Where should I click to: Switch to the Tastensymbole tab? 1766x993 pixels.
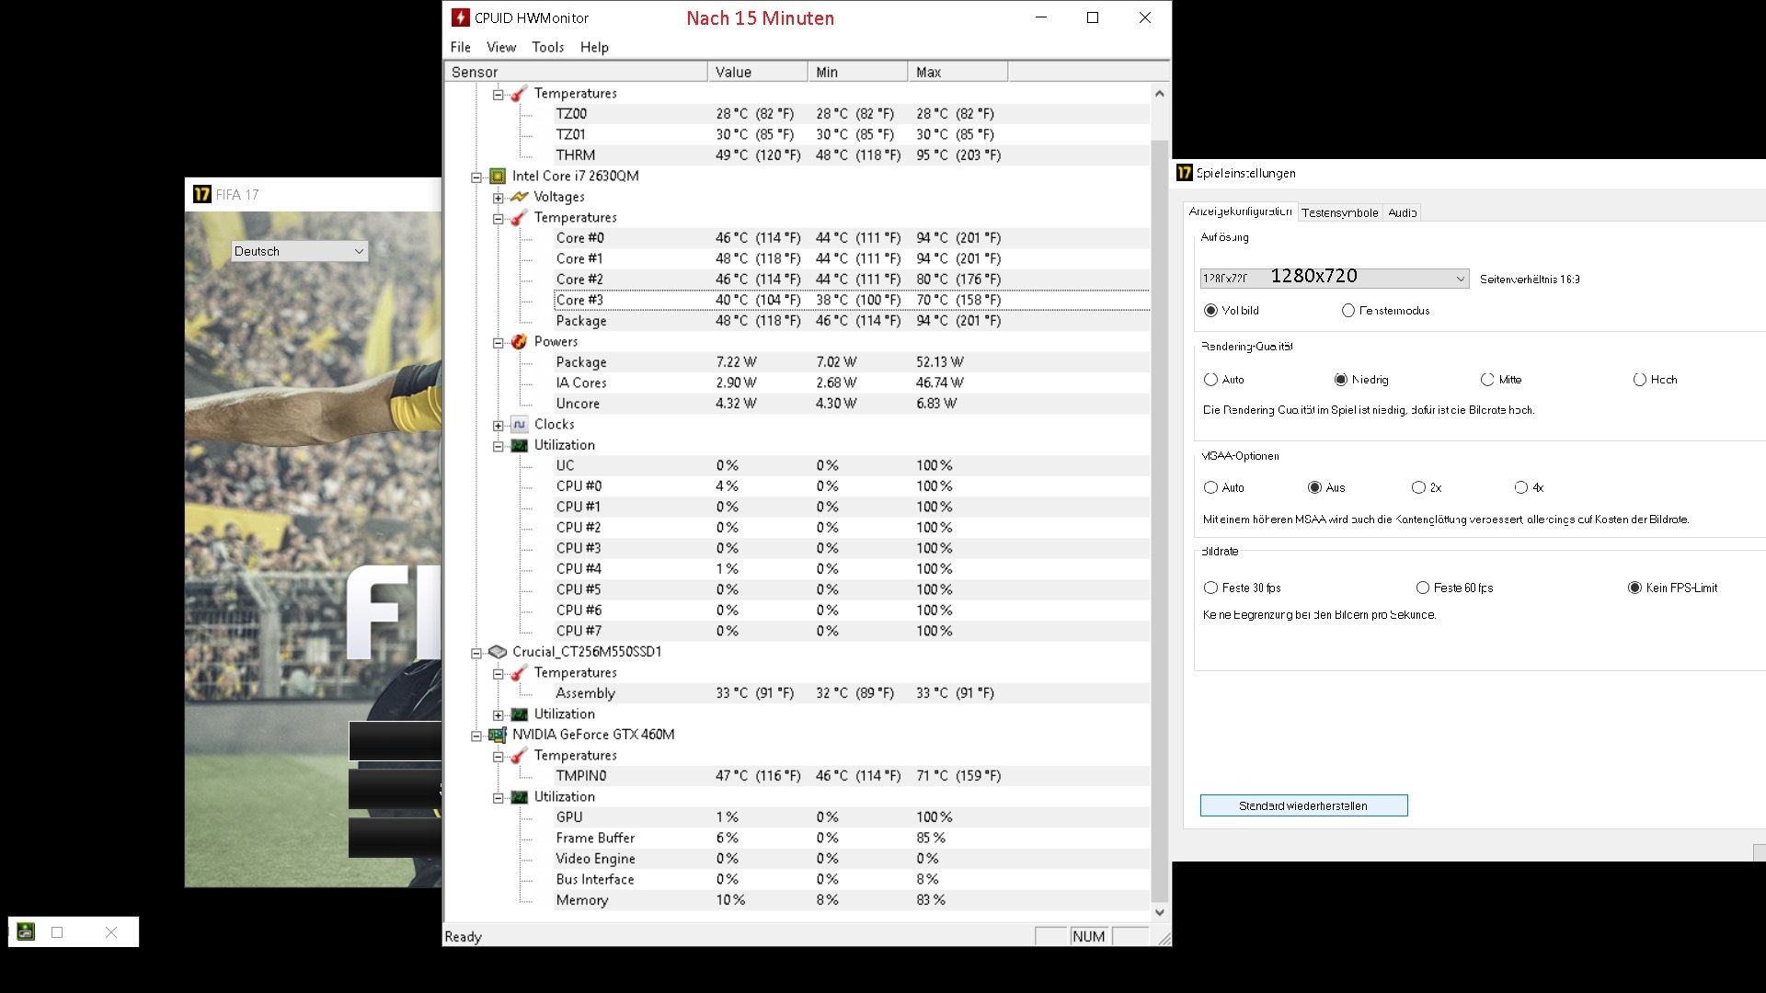(1339, 212)
